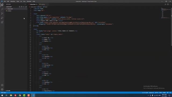Image resolution: width=172 pixels, height=97 pixels.
Task: Click Spaces: 4 indentation setting
Action: tap(152, 93)
